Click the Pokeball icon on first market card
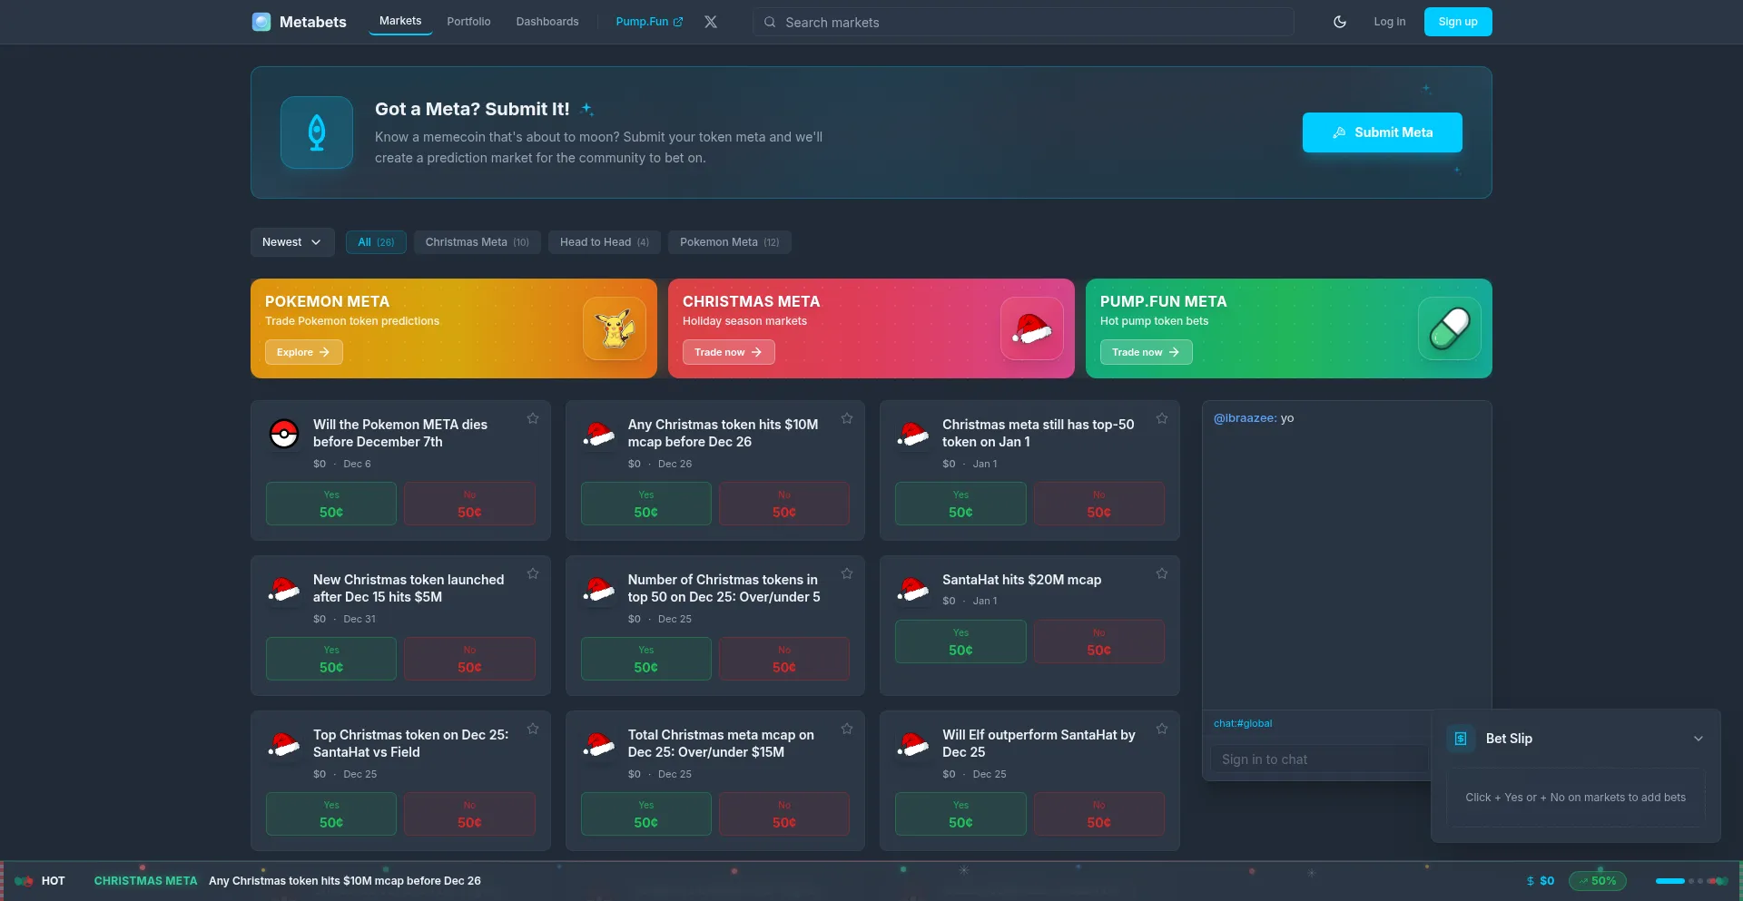The image size is (1743, 901). point(284,434)
